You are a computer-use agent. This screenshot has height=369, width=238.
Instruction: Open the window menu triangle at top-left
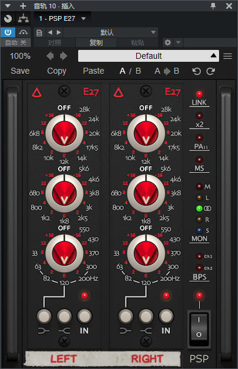click(8, 6)
